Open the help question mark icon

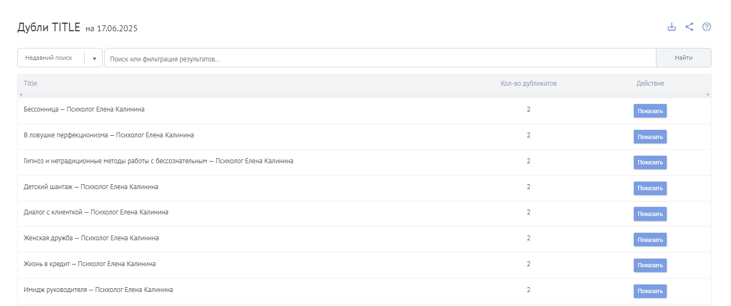pyautogui.click(x=707, y=27)
